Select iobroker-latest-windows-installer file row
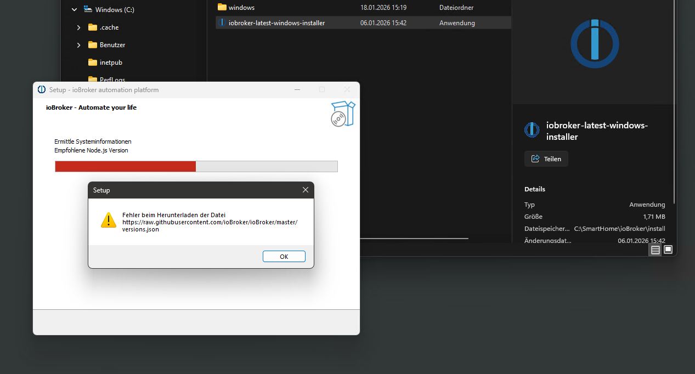Image resolution: width=695 pixels, height=374 pixels. coord(363,23)
